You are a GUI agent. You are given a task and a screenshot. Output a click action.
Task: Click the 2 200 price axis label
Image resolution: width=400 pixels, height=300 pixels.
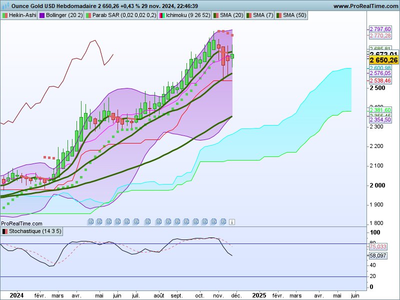click(x=376, y=146)
